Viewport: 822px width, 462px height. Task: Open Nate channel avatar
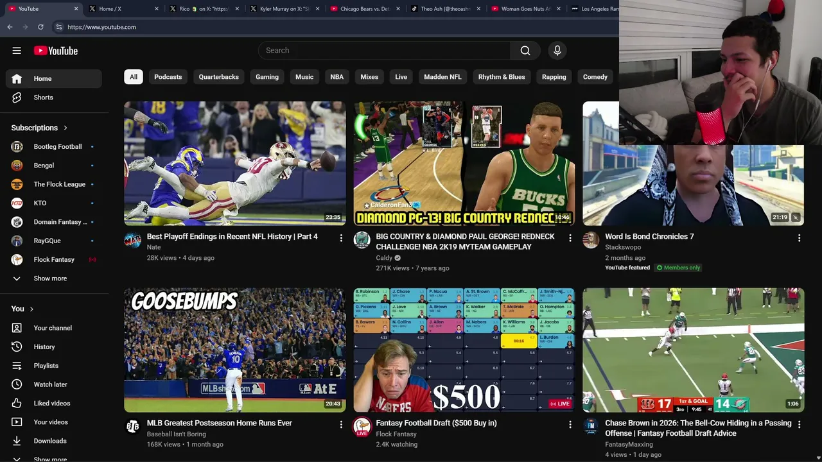133,240
